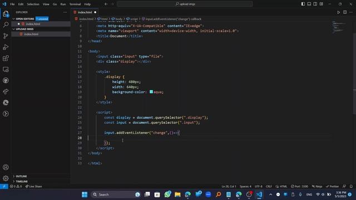356x200 pixels.
Task: Open the GitHub panel in activity bar
Action: [6, 81]
